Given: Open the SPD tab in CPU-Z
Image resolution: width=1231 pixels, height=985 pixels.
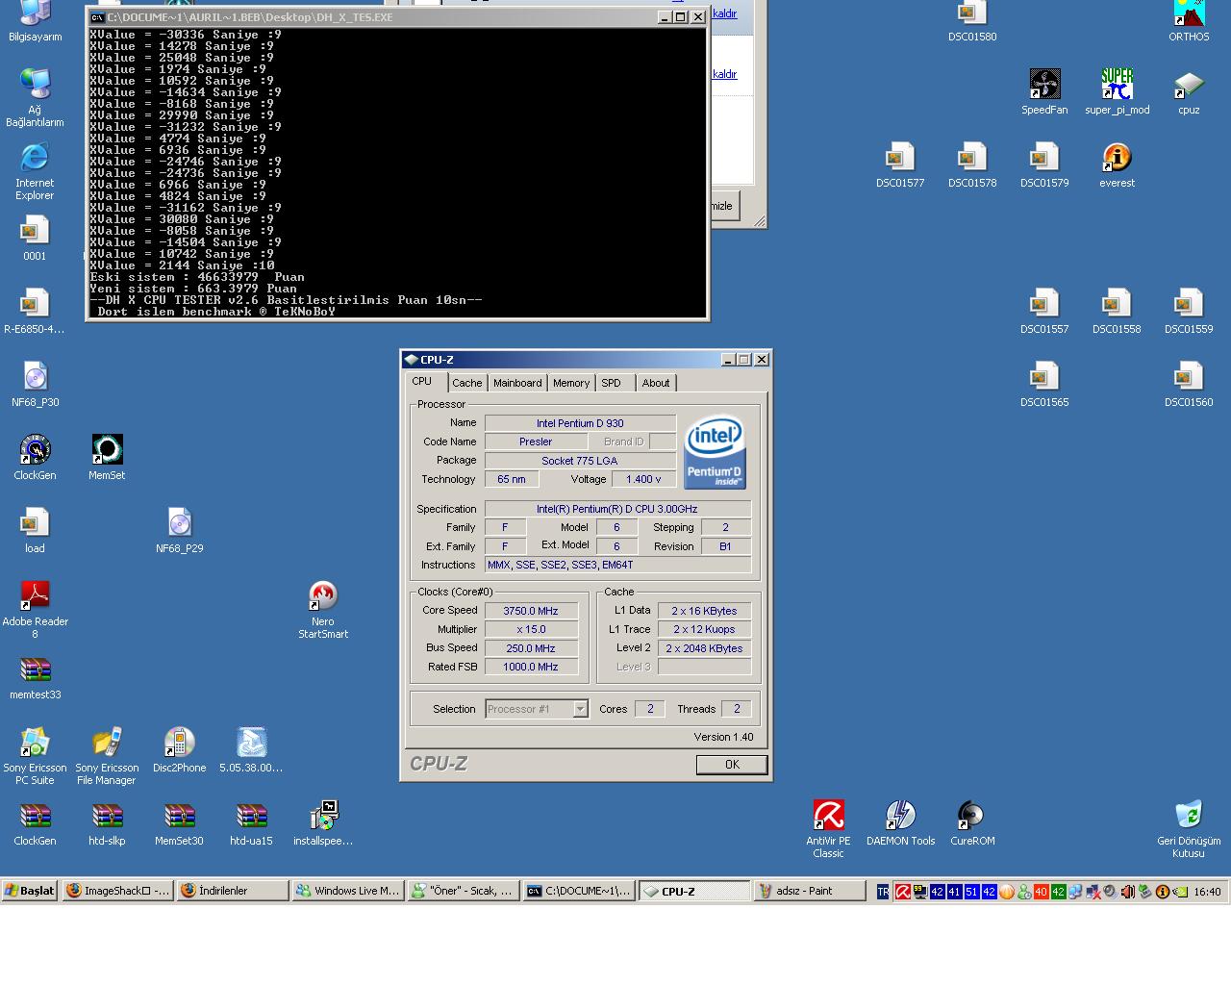Looking at the screenshot, I should pos(612,383).
